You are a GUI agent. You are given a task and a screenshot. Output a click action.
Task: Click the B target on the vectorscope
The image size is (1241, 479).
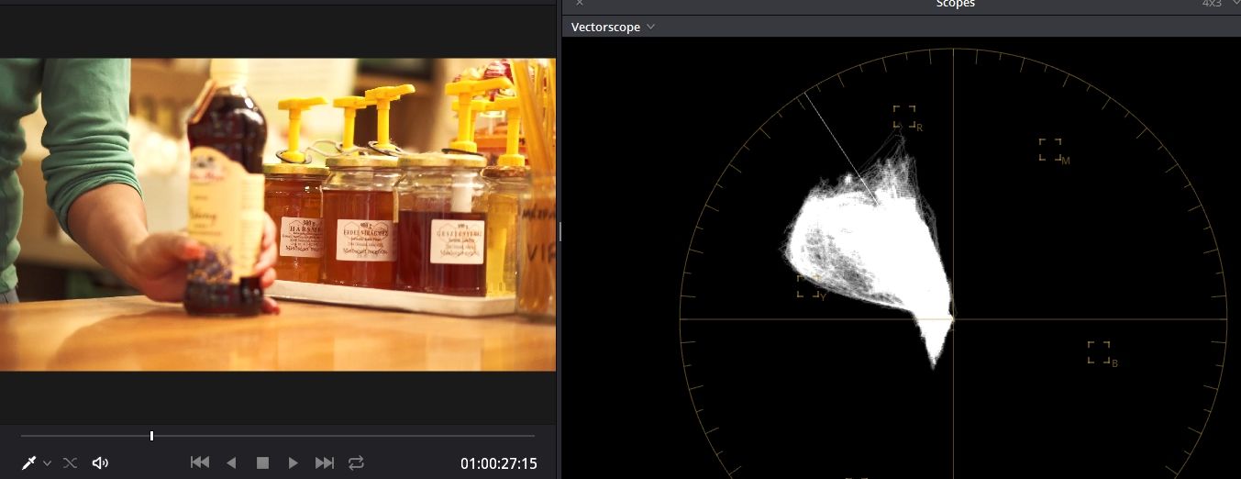[1099, 352]
